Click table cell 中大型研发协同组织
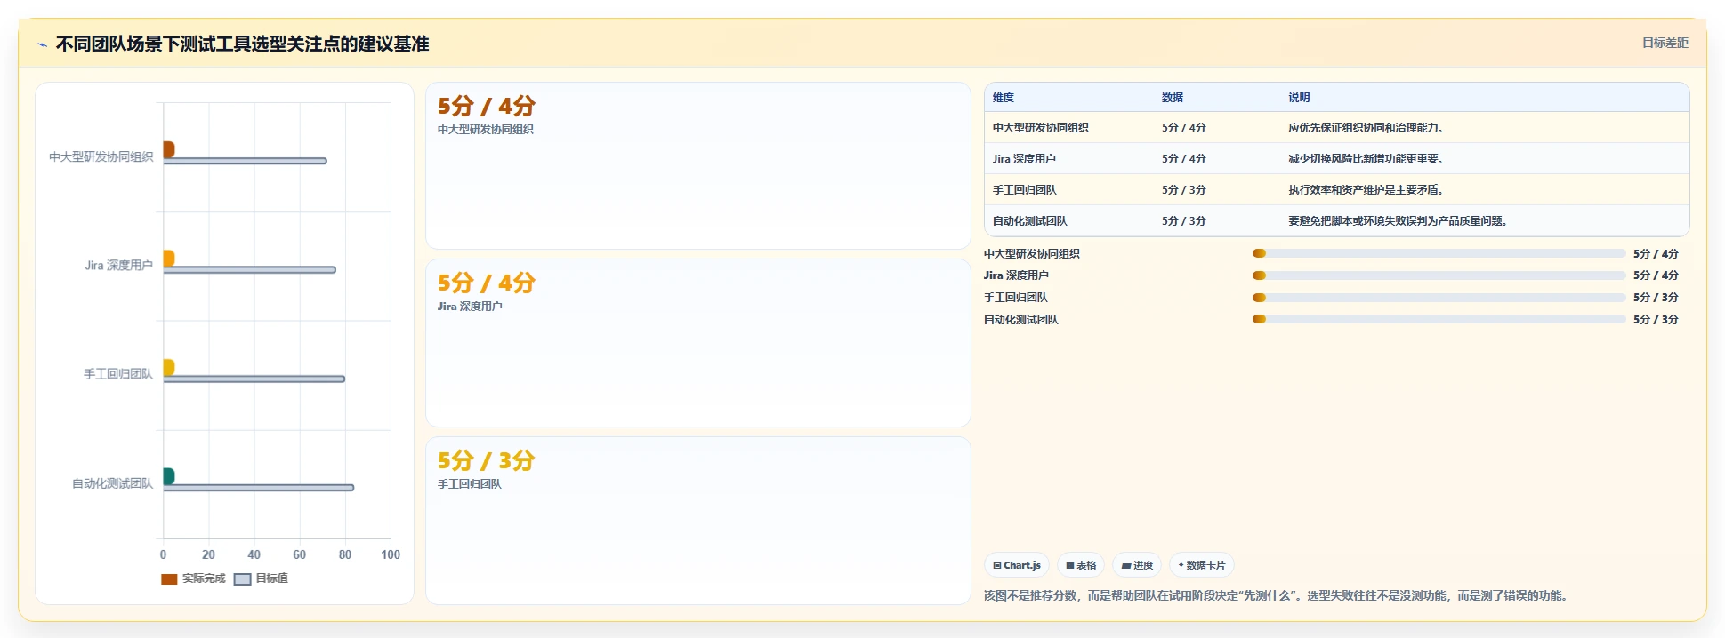The height and width of the screenshot is (638, 1725). [1041, 128]
